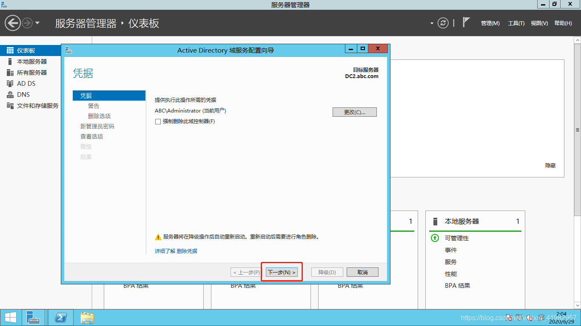Open the navigation history dropdown beside forward arrow
The height and width of the screenshot is (326, 581).
pyautogui.click(x=37, y=23)
